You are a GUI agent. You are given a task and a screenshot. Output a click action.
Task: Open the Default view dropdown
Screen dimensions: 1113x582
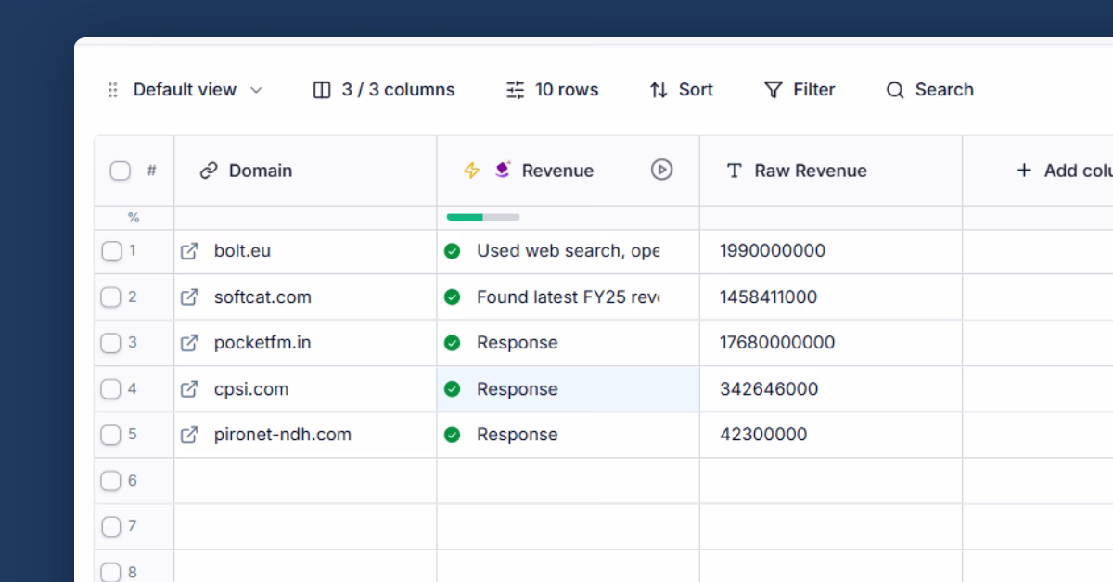[x=198, y=90]
